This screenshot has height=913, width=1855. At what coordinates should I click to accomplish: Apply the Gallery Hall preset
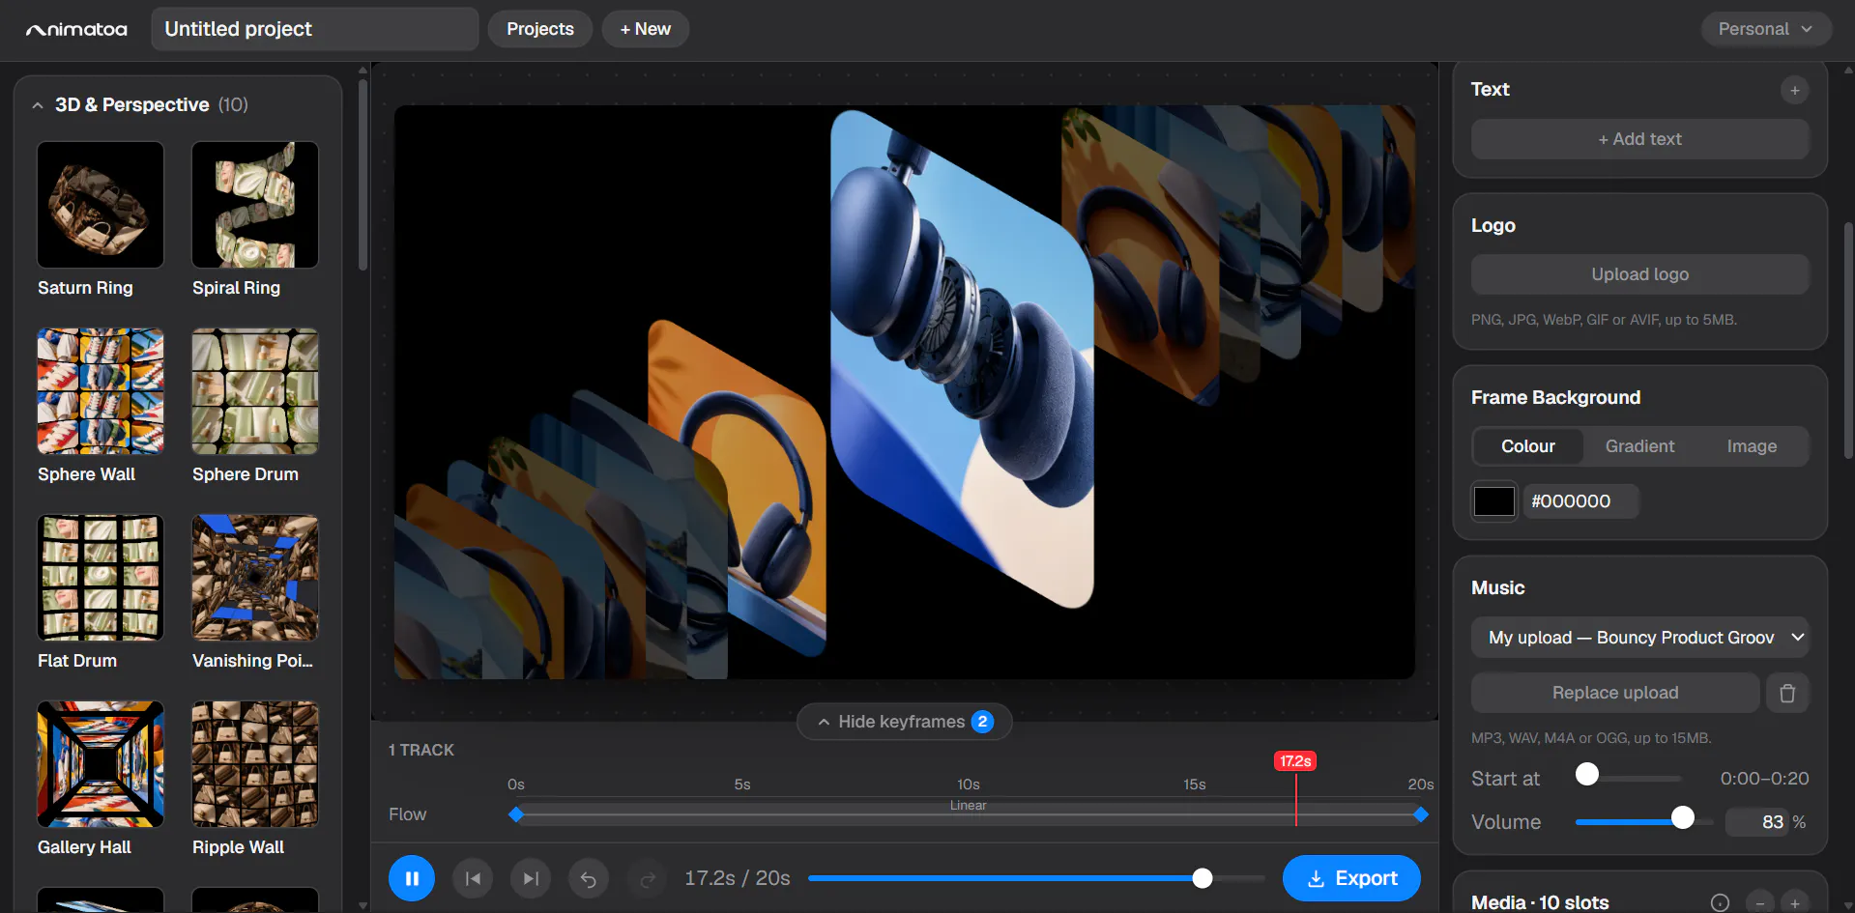[x=101, y=764]
